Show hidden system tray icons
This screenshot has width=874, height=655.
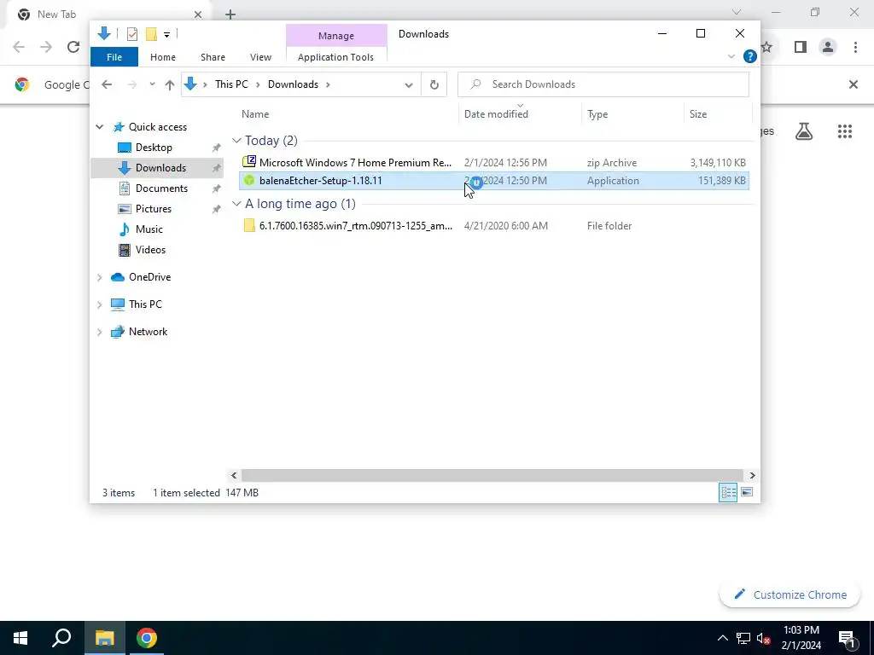point(722,638)
